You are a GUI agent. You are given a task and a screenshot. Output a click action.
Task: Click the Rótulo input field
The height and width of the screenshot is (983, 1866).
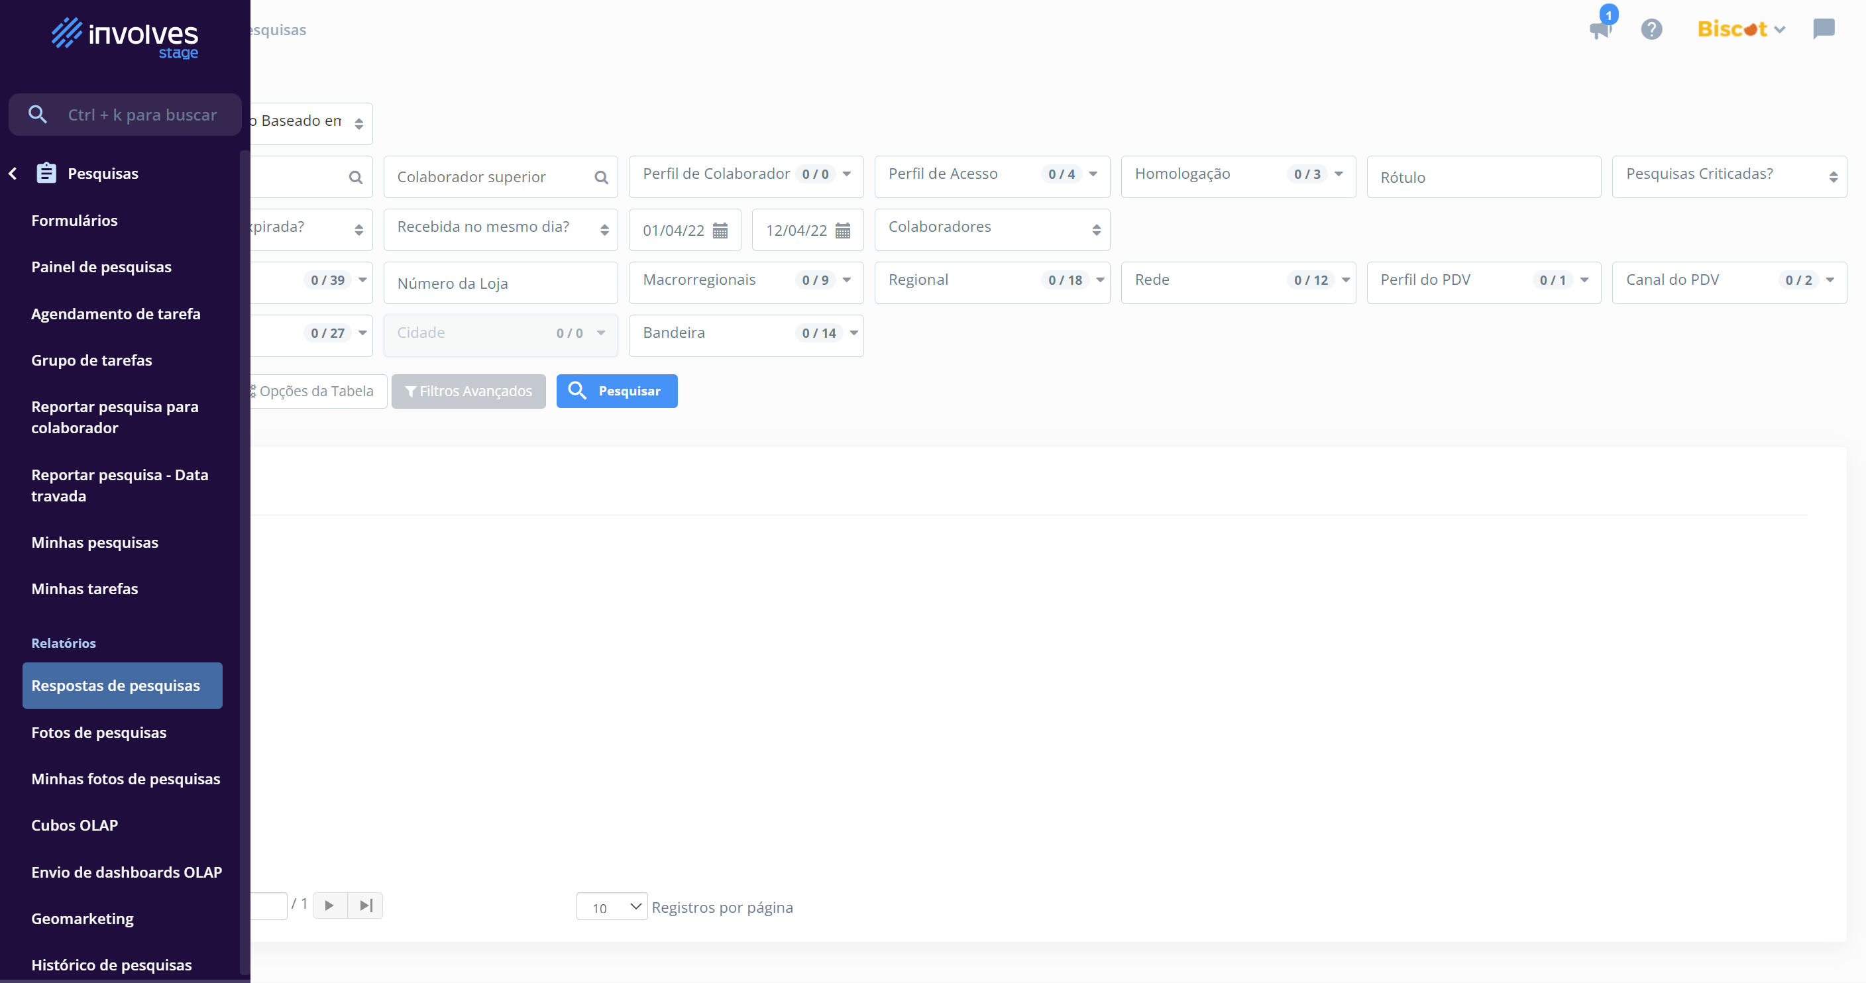point(1483,178)
